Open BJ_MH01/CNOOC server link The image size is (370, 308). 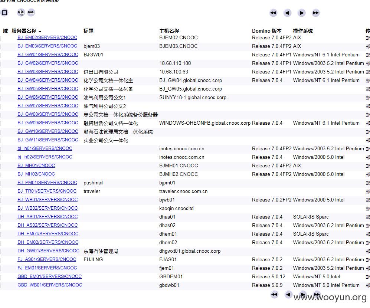point(36,166)
